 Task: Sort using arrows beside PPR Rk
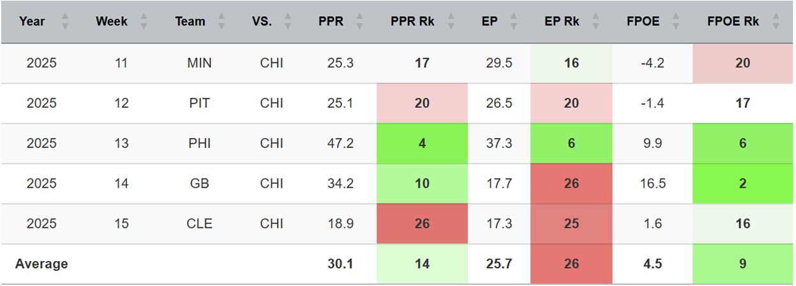click(451, 22)
